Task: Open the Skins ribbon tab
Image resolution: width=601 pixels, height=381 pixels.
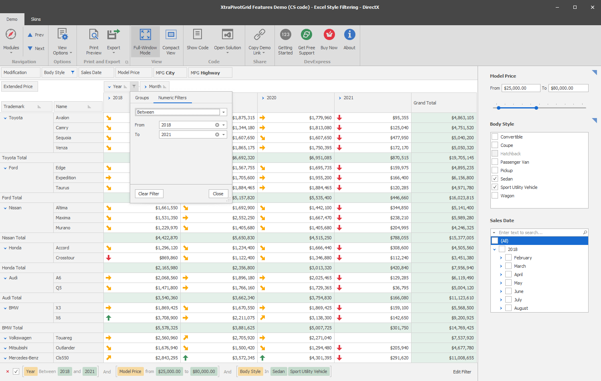Action: [36, 19]
